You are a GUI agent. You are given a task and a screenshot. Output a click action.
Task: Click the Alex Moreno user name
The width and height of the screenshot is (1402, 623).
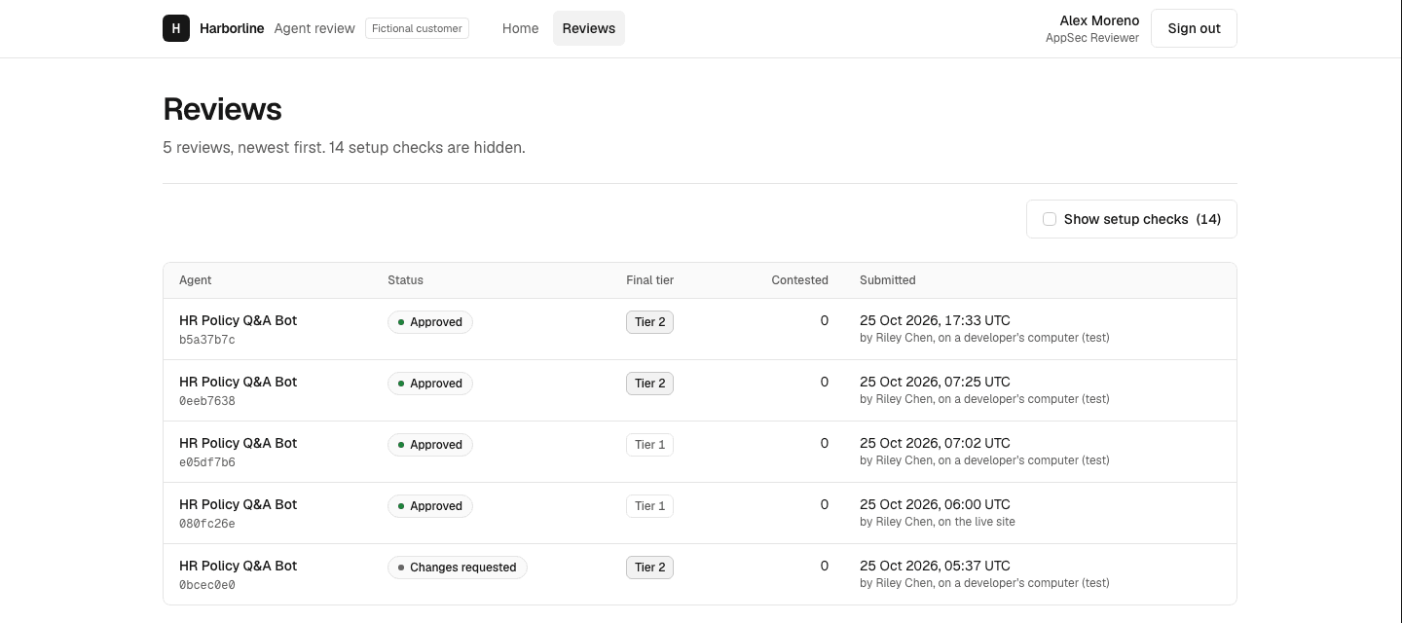(1099, 20)
